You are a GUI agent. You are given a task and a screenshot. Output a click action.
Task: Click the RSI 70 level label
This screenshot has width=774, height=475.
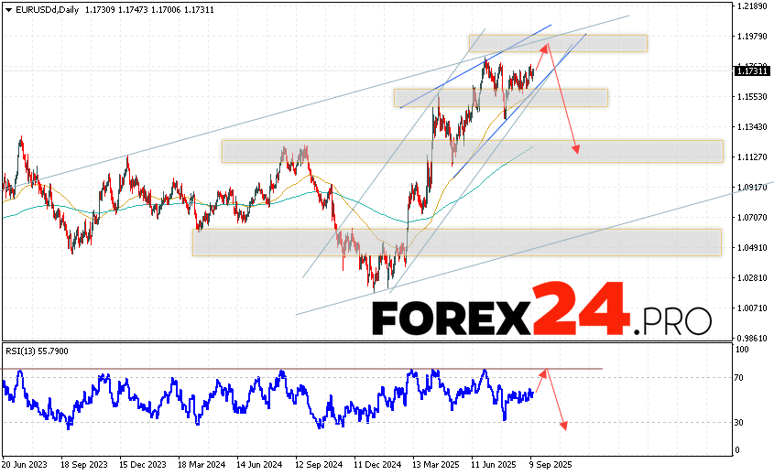pos(737,377)
